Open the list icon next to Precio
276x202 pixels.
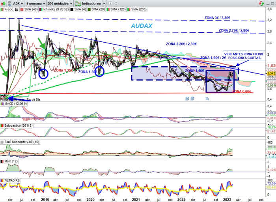[x=17, y=9]
